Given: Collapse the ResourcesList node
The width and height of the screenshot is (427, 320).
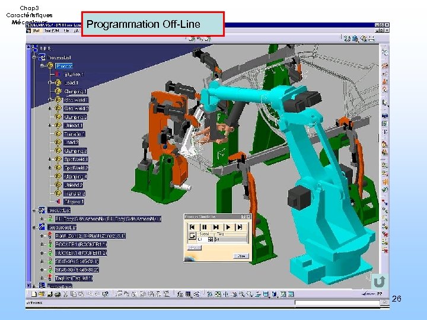Looking at the screenshot, I should (34, 227).
